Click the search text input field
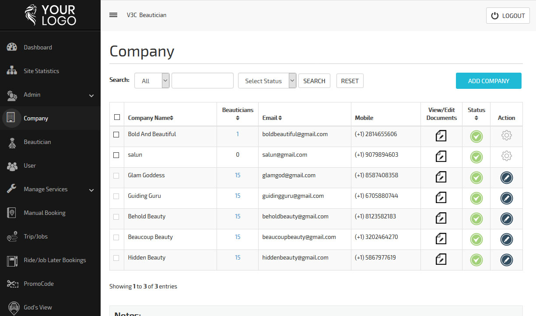 pyautogui.click(x=203, y=81)
